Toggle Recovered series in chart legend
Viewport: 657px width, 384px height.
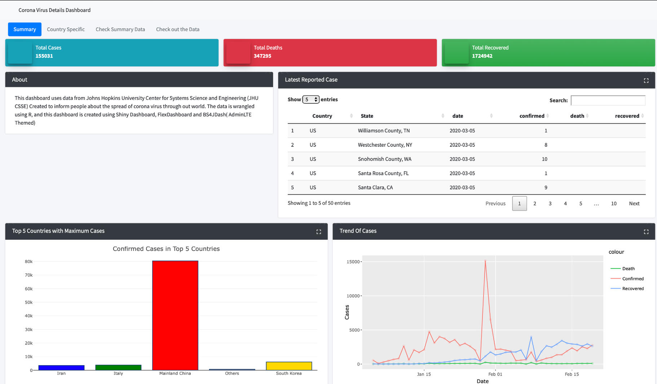tap(632, 288)
